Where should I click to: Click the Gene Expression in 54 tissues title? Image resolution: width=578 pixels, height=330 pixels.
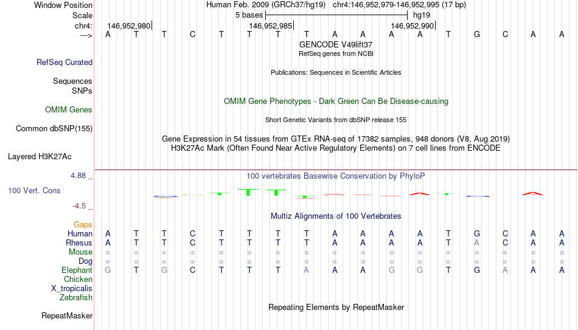pos(336,139)
